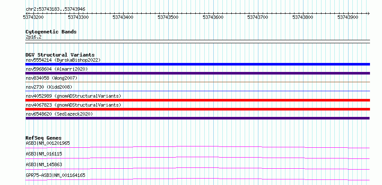Viewport: 382px width, 185px height.
Task: Select GPR75-ASB3|NM_001164165 transcript label
Action: [x=55, y=175]
